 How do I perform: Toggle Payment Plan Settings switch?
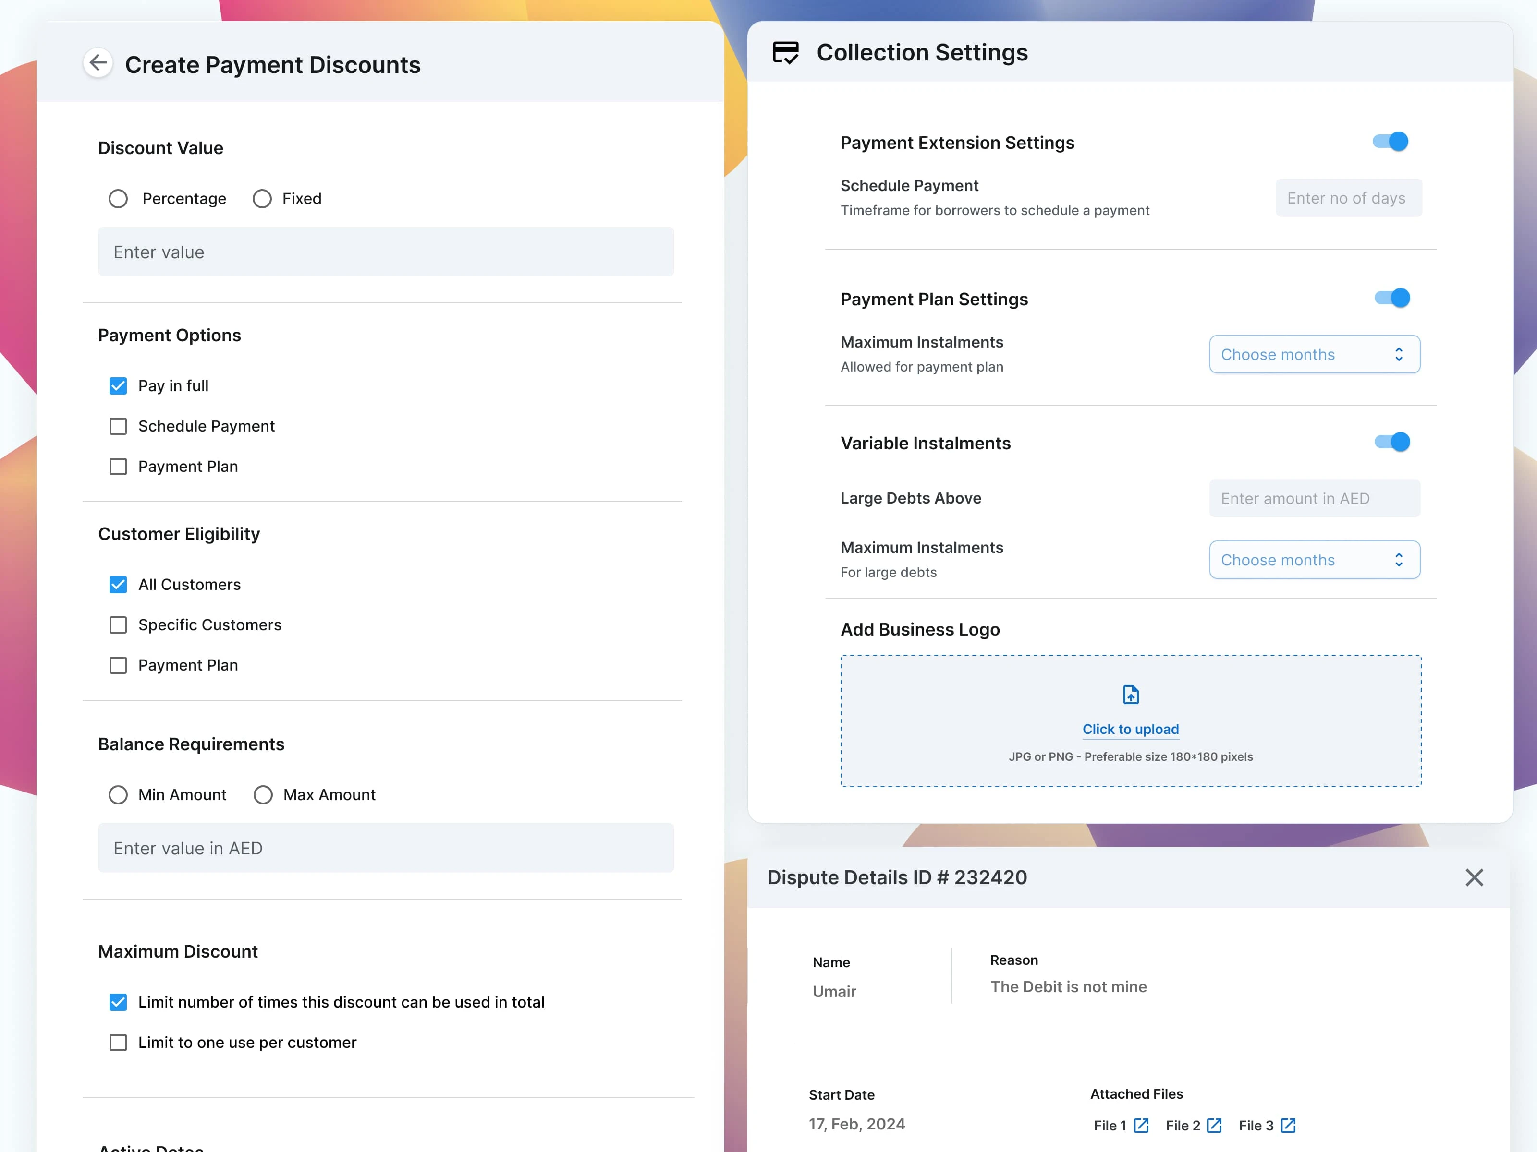click(x=1392, y=298)
